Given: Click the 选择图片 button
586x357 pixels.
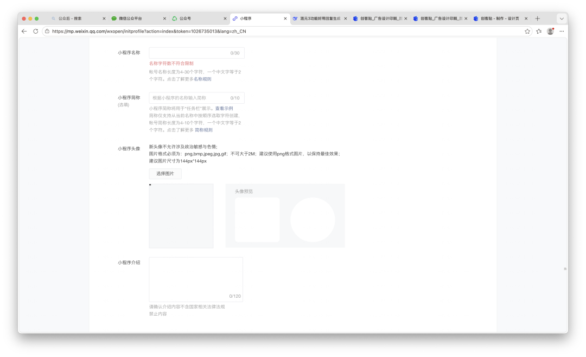Looking at the screenshot, I should click(165, 174).
